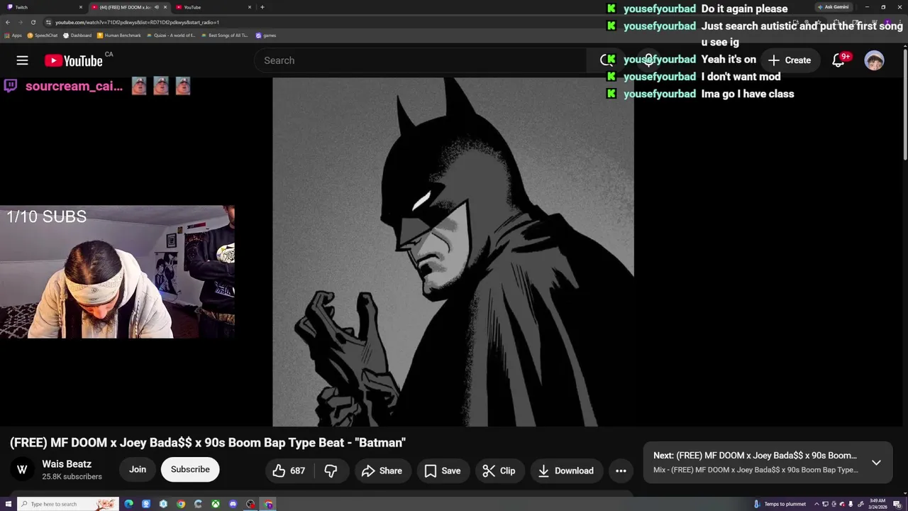Open Microsoft Edge from the taskbar

coord(128,504)
